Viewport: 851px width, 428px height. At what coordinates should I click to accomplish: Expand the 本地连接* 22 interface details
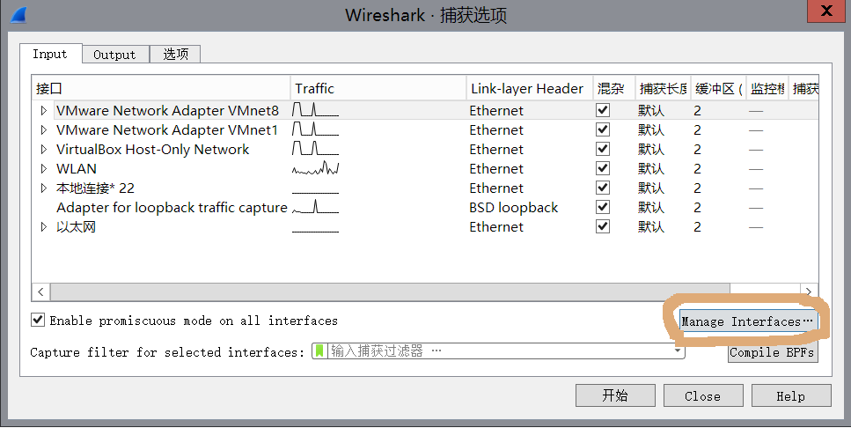click(x=44, y=188)
